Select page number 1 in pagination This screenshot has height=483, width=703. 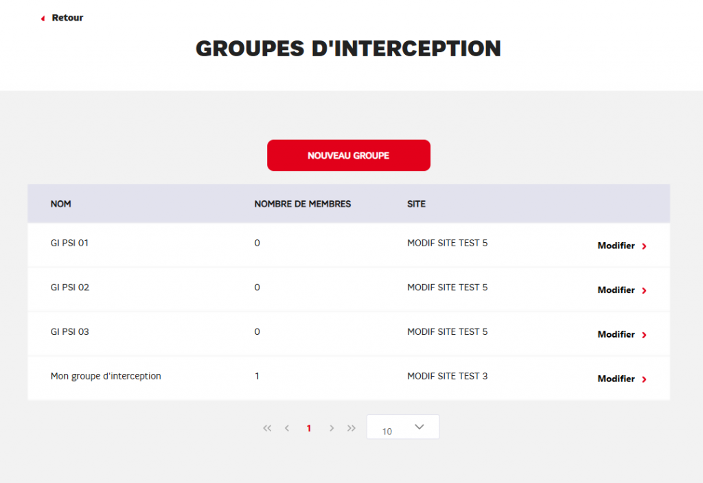pyautogui.click(x=309, y=428)
